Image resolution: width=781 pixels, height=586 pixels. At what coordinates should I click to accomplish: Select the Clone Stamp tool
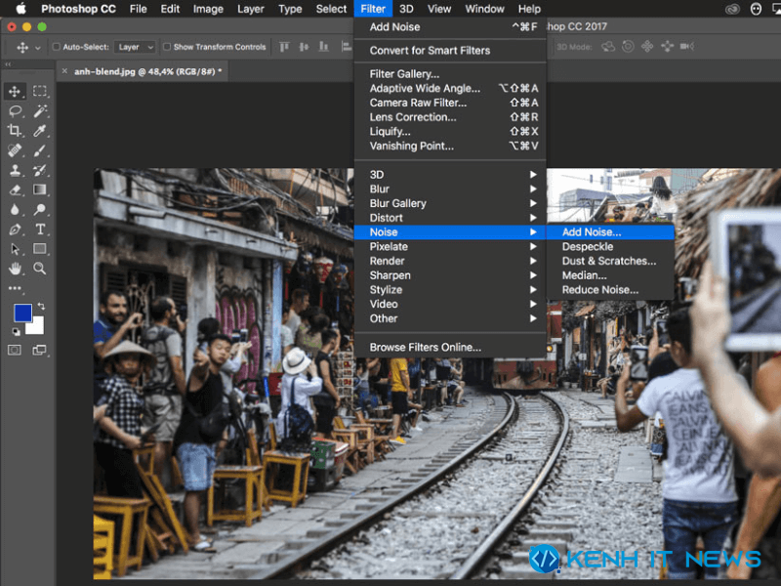pyautogui.click(x=15, y=170)
